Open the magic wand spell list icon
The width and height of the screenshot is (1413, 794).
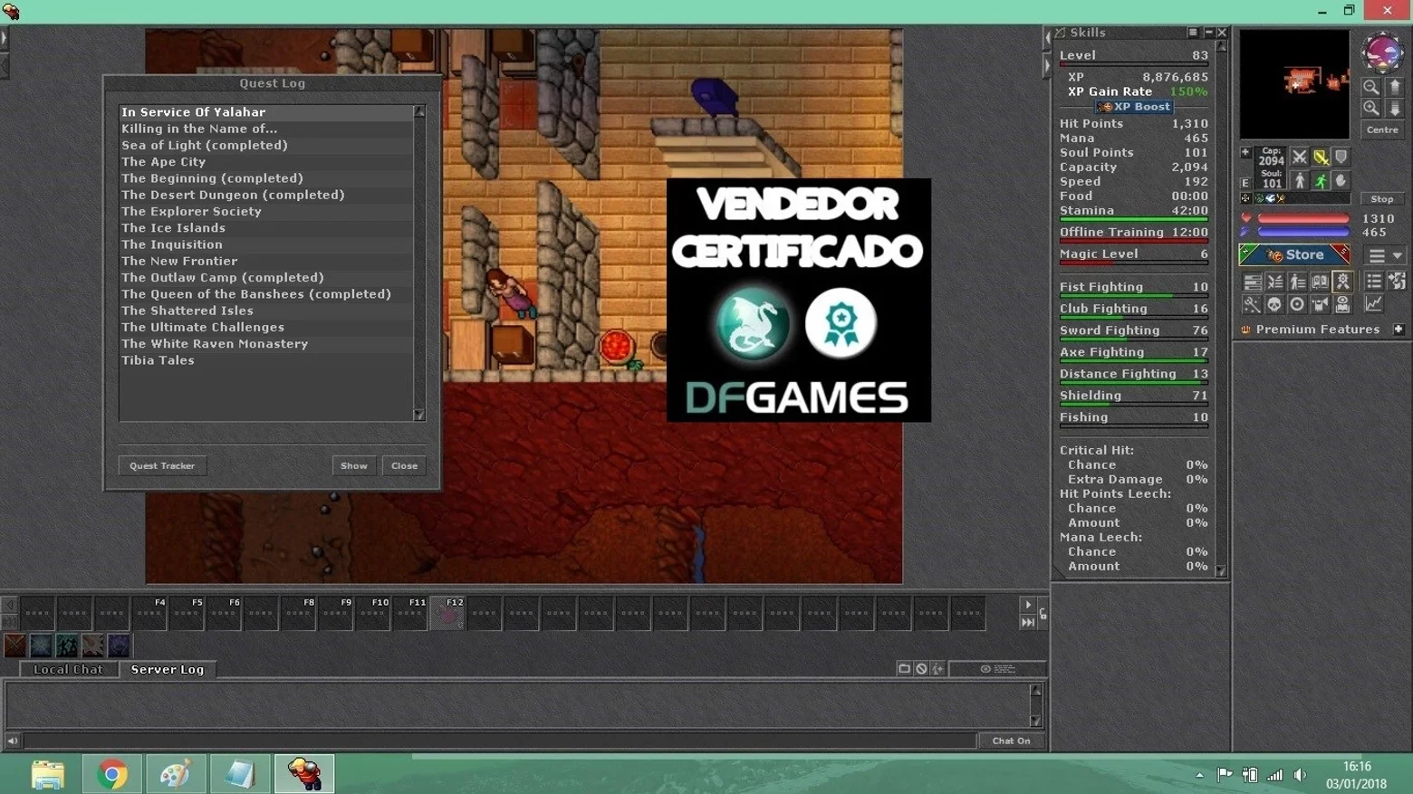(1252, 304)
